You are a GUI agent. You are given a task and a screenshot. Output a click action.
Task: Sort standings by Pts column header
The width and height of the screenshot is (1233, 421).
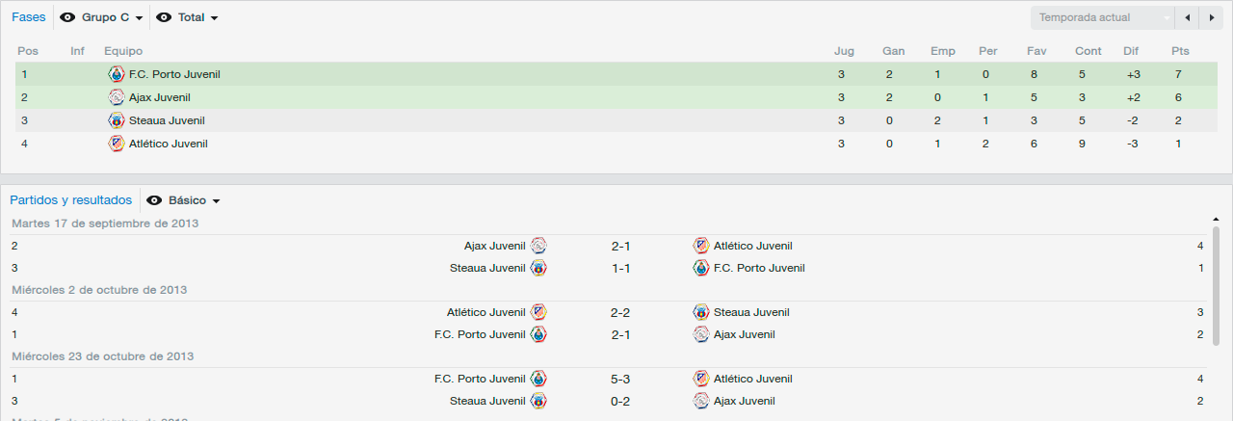tap(1181, 51)
